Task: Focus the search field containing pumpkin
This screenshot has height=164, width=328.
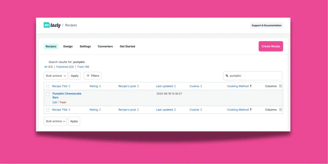Action: click(x=253, y=76)
